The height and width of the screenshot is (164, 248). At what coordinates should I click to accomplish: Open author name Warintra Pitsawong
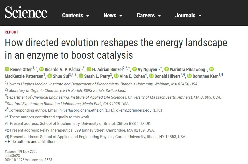click(x=187, y=70)
